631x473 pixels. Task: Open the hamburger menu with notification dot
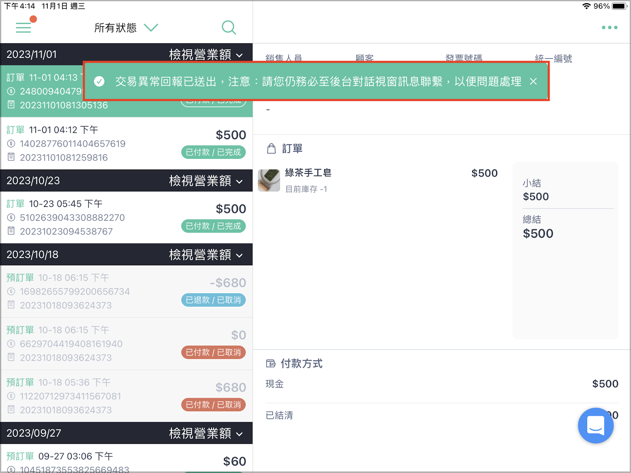(24, 27)
